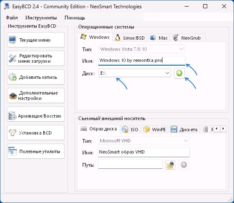Open Редактировать меню загрузки section
The height and width of the screenshot is (203, 234).
[x=36, y=59]
